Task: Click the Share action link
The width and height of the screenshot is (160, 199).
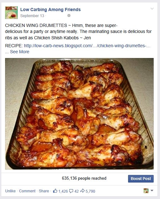Action: point(44,191)
